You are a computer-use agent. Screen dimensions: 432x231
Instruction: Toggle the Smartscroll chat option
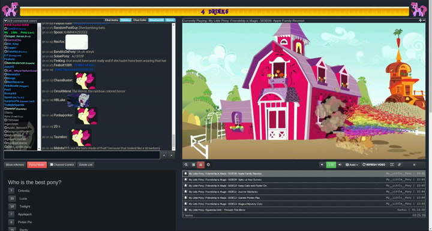[156, 20]
